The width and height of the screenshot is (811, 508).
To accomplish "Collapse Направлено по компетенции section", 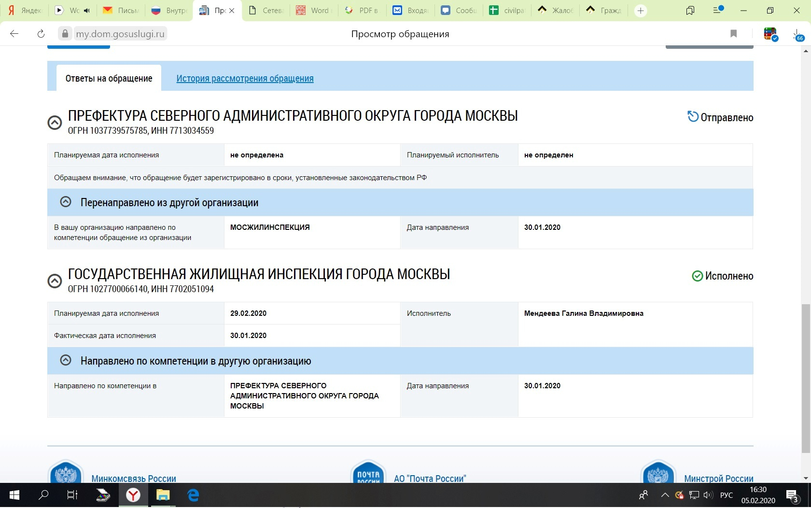I will coord(66,361).
